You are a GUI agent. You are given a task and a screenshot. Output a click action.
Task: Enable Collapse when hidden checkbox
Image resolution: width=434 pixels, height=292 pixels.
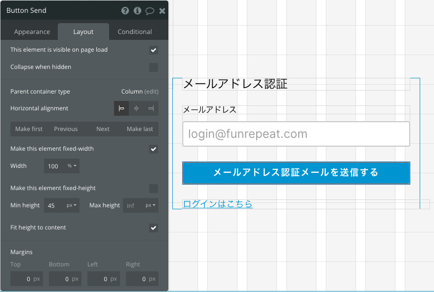click(154, 67)
